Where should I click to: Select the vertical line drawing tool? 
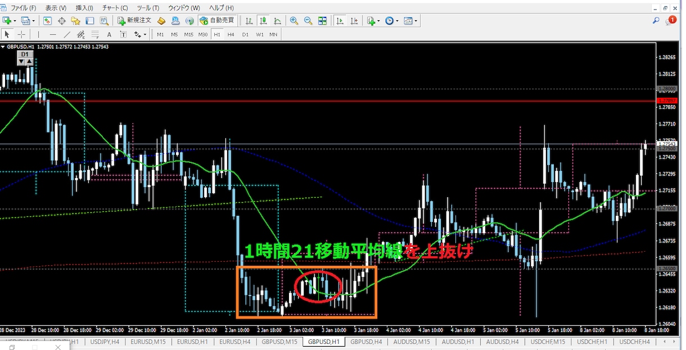[38, 34]
